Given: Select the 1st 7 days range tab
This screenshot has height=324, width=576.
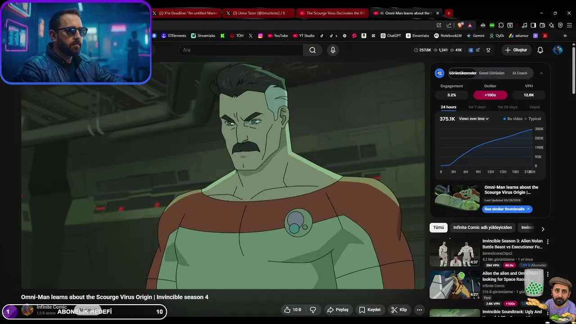Looking at the screenshot, I should [477, 107].
